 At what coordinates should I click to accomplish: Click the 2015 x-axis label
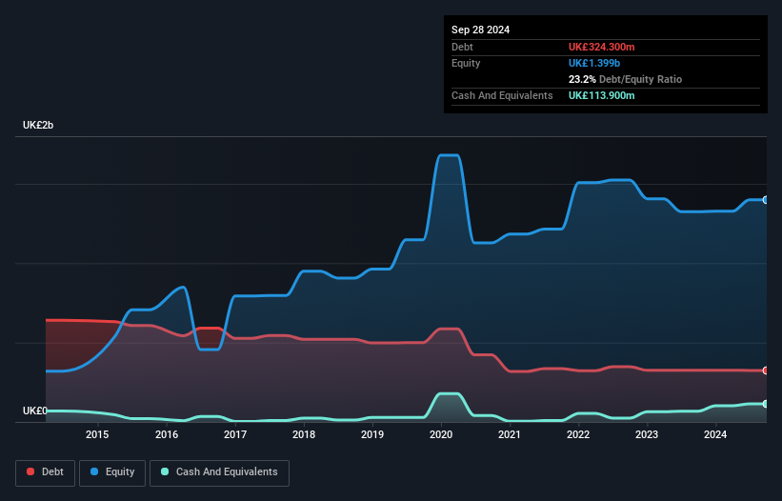(97, 434)
